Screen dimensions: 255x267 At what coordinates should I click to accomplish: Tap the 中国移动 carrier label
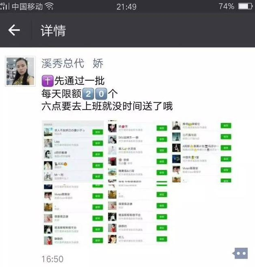point(27,7)
